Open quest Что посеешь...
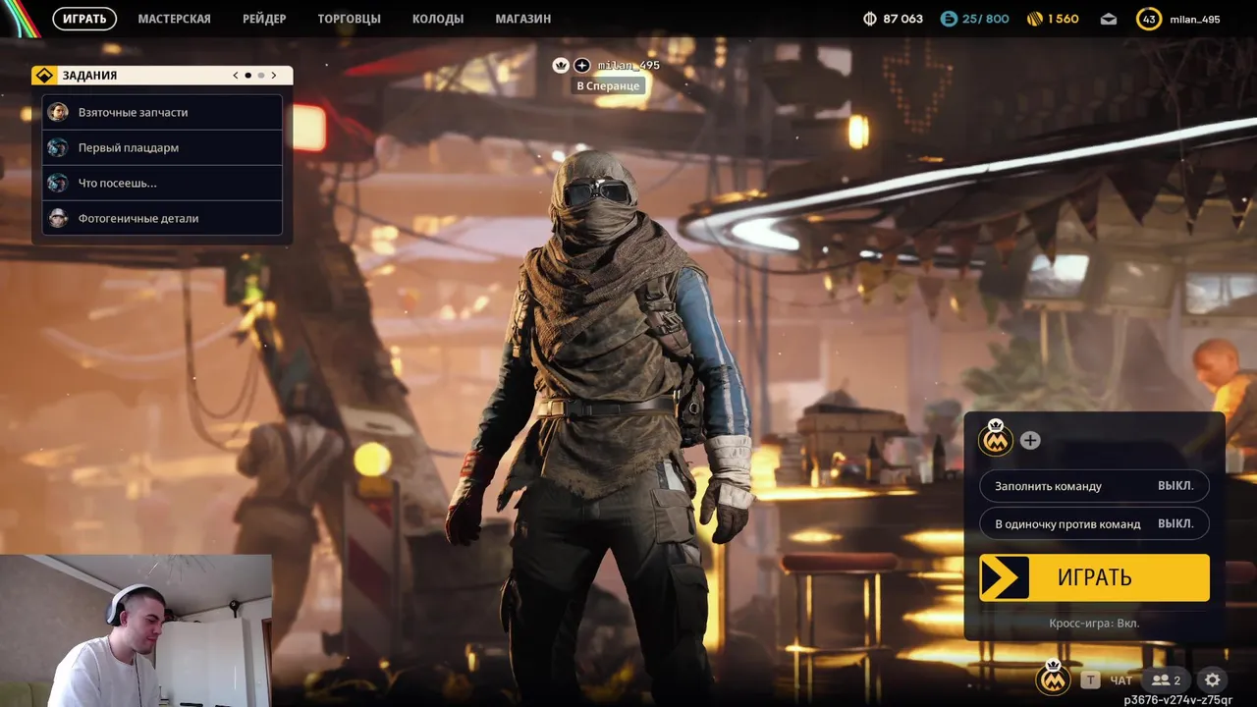 162,183
